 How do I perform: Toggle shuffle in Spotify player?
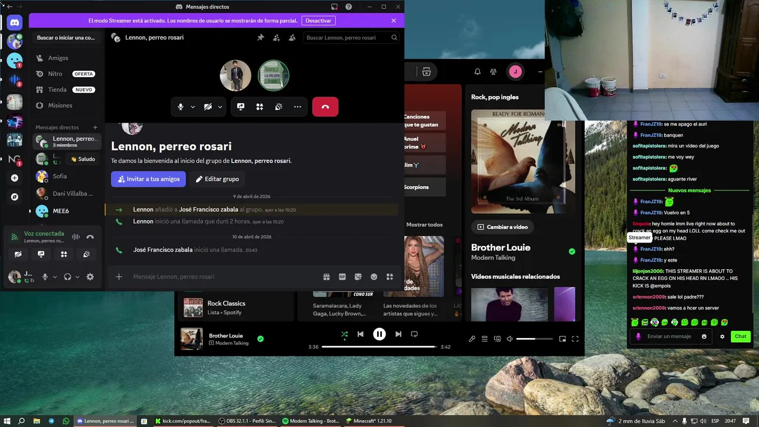pyautogui.click(x=345, y=334)
